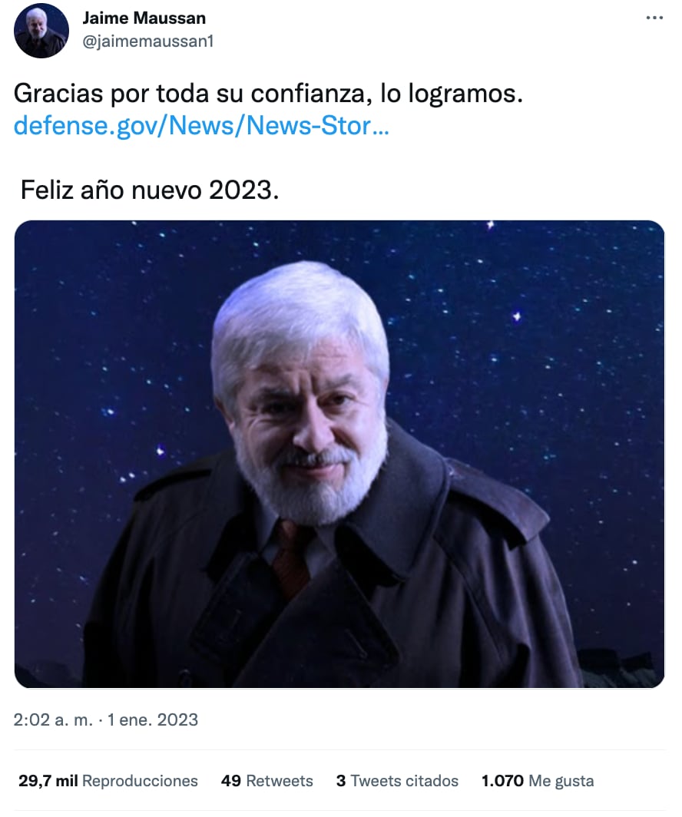Click the @jaimemaussan1 handle
This screenshot has height=817, width=682.
pyautogui.click(x=148, y=41)
